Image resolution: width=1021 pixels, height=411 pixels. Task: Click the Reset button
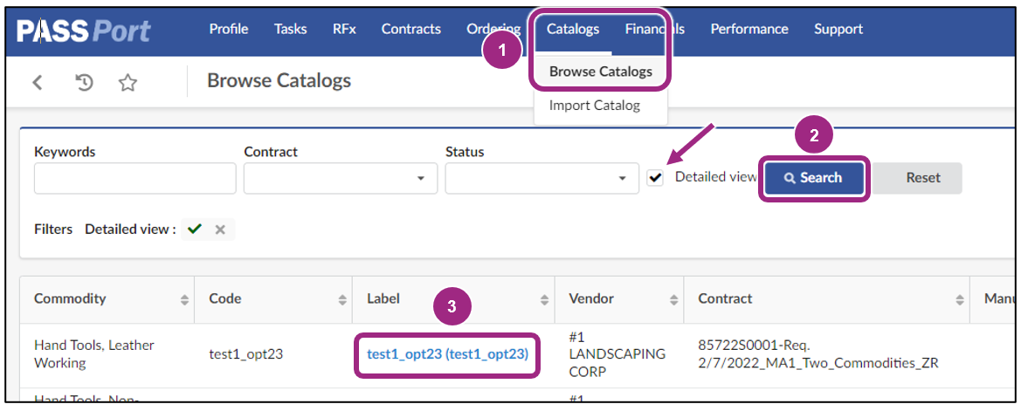point(922,177)
